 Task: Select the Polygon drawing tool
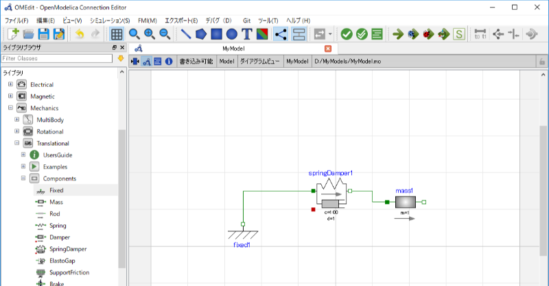pos(201,34)
